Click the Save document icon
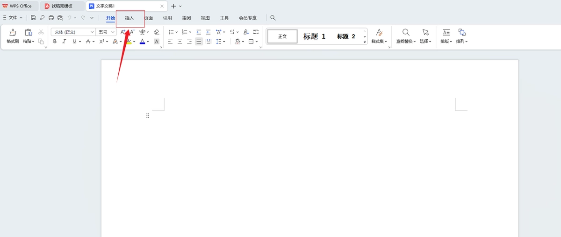The image size is (561, 237). (34, 18)
